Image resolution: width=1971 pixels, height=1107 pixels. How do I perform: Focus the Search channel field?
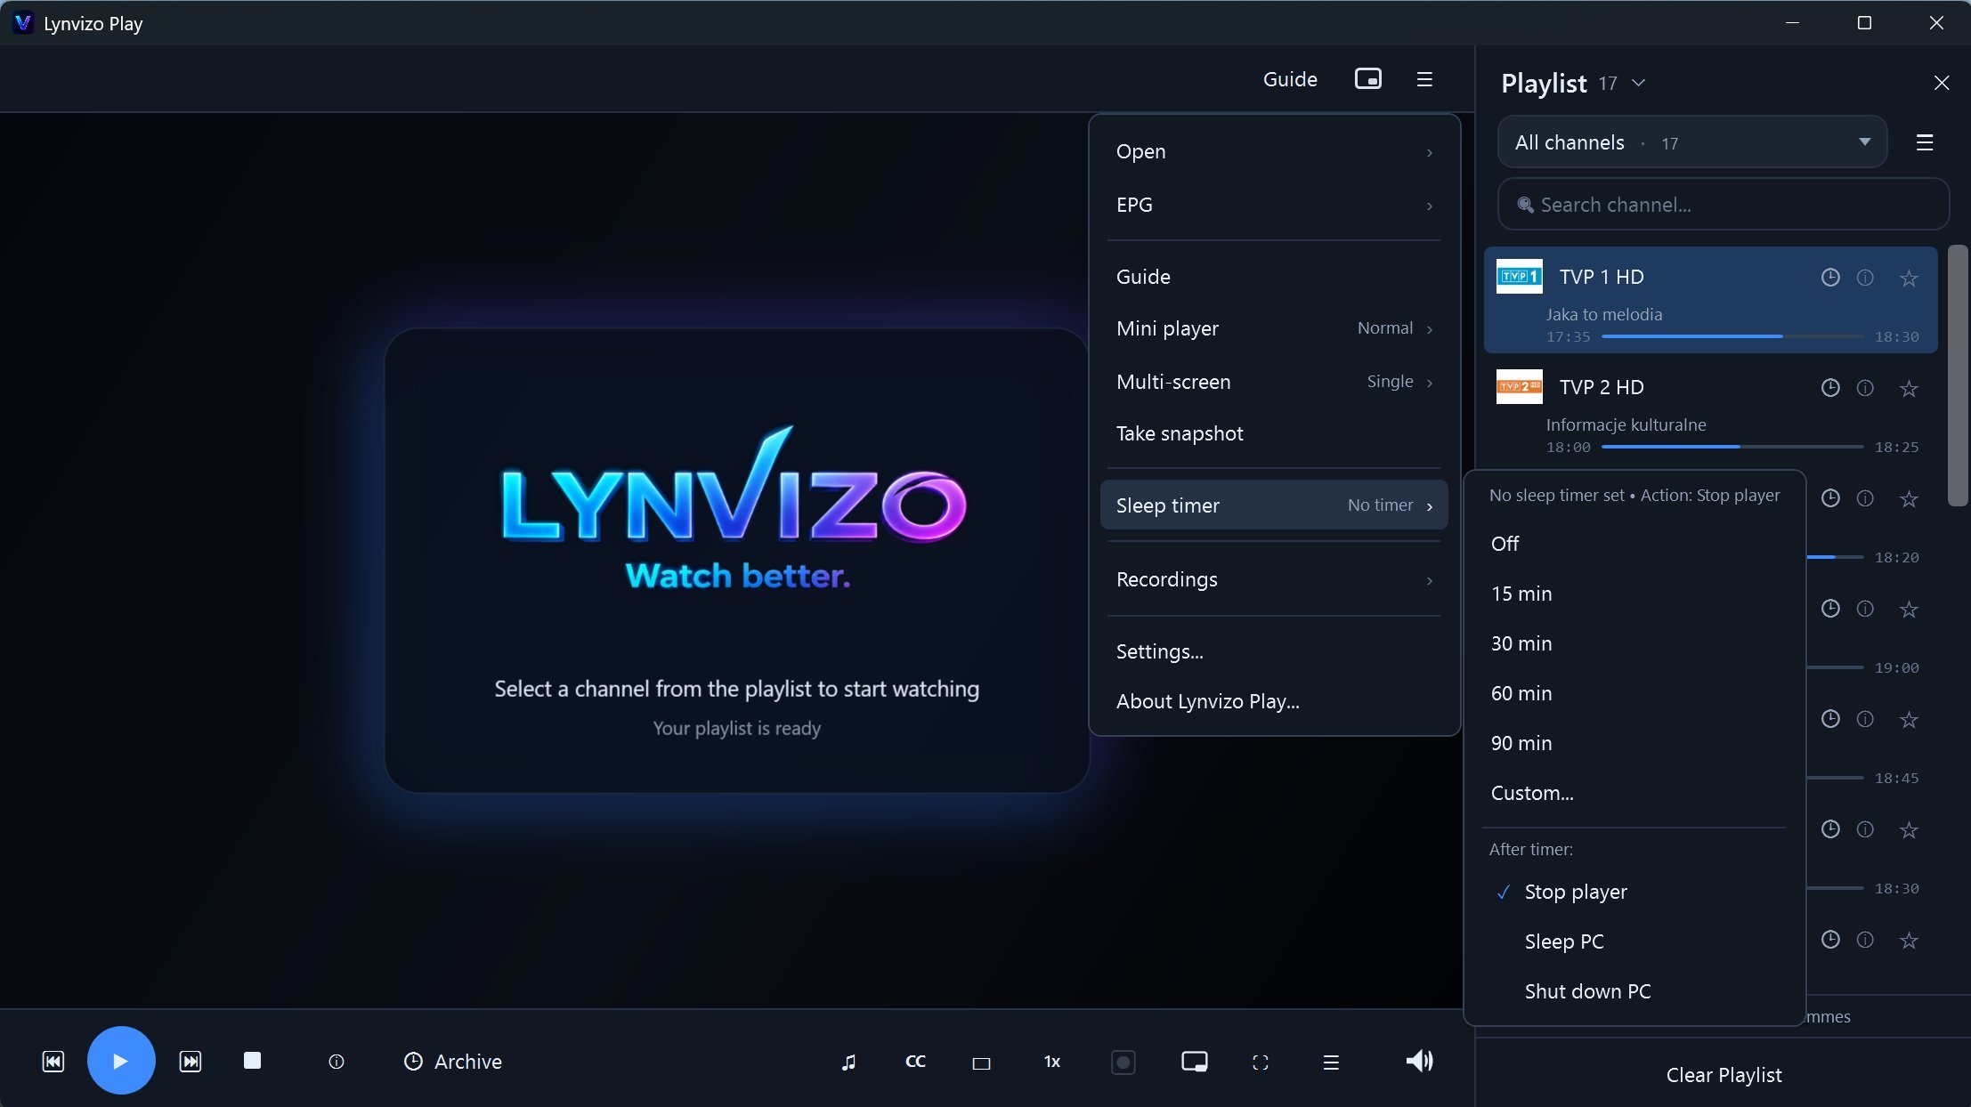(1724, 205)
